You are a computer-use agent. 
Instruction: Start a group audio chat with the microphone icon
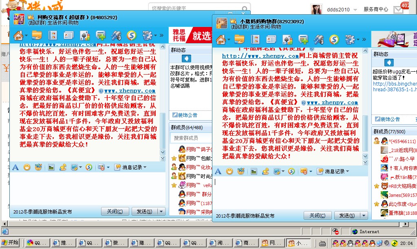point(319,38)
